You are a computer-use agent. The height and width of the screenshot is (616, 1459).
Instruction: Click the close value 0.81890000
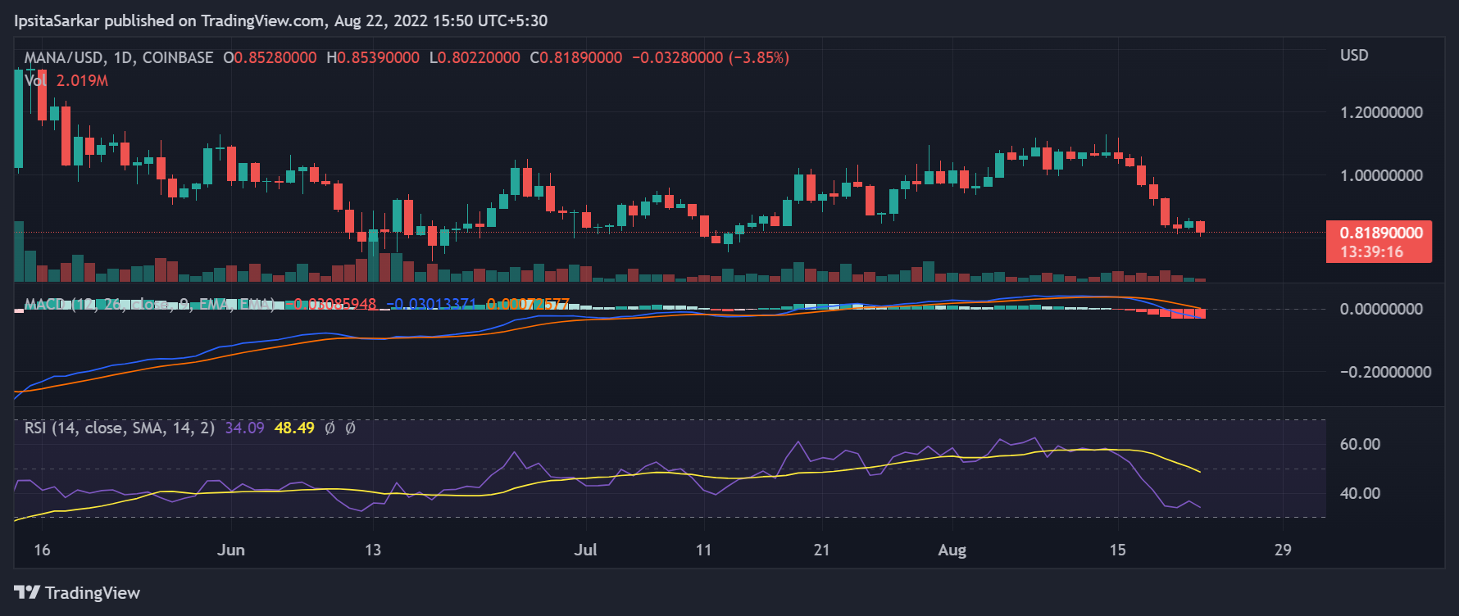tap(581, 57)
